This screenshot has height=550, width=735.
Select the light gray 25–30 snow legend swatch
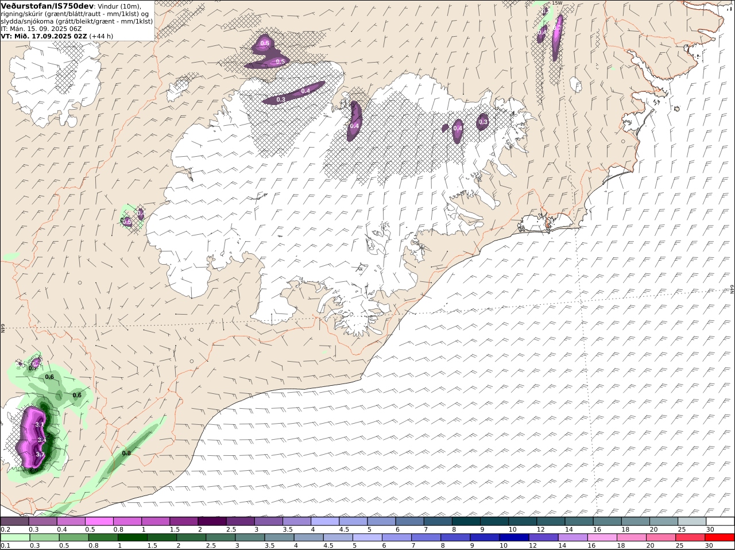(x=691, y=521)
